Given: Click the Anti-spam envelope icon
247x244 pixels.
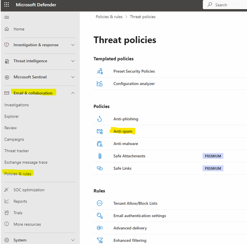Looking at the screenshot, I should (x=100, y=131).
